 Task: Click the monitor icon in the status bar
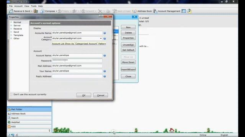[9, 135]
